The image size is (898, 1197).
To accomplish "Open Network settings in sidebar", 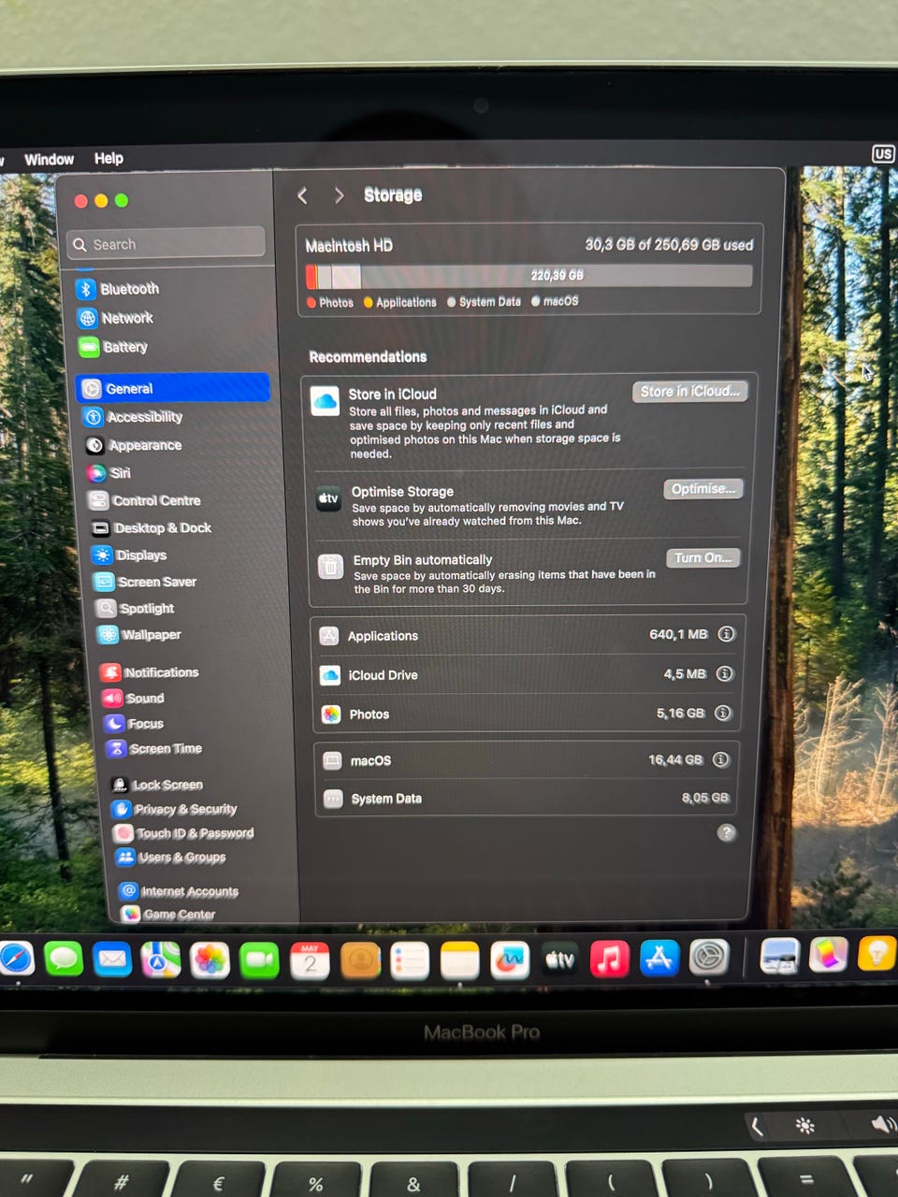I will (x=116, y=318).
